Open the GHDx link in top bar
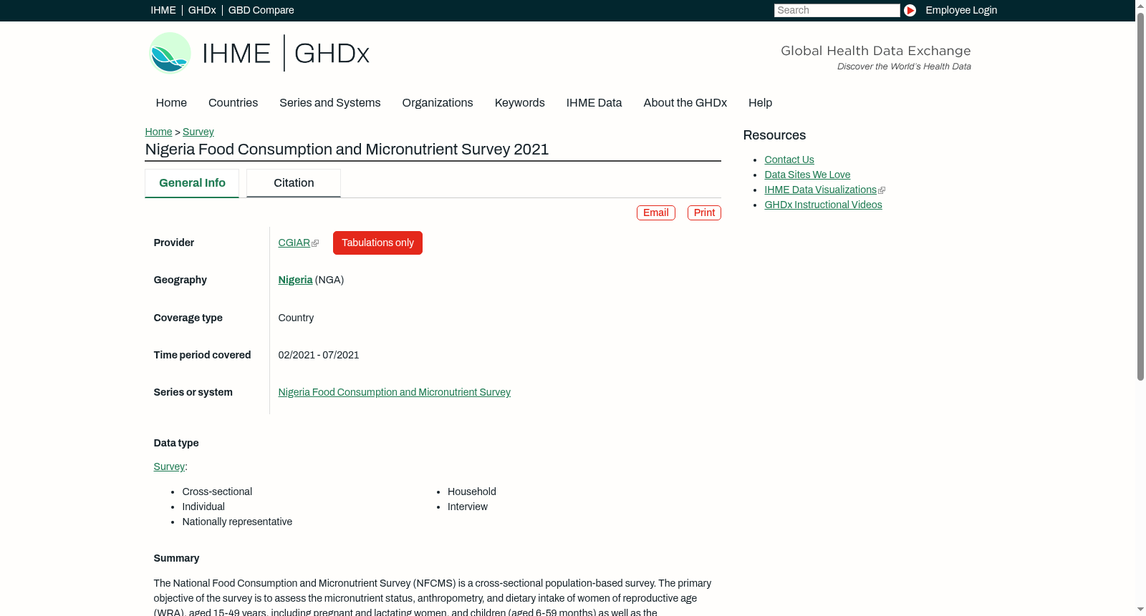Screen dimensions: 1146x616 click(202, 10)
